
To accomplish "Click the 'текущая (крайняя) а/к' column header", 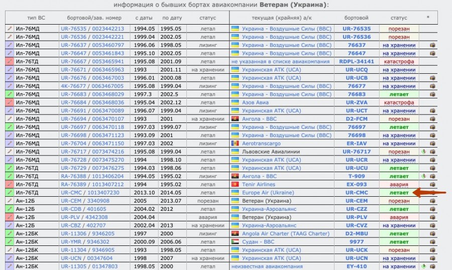I will click(282, 18).
